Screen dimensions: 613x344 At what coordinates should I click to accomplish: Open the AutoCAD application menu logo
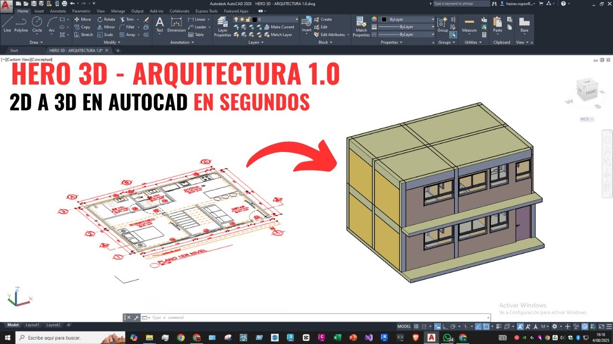click(x=7, y=6)
